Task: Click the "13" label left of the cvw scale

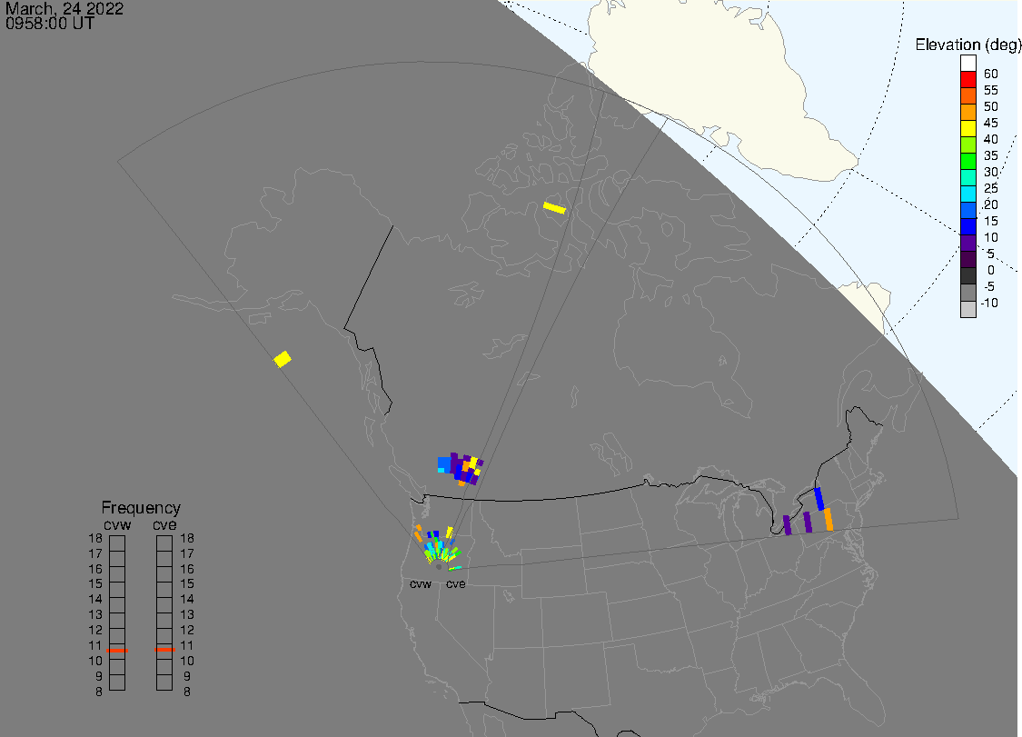Action: [95, 614]
